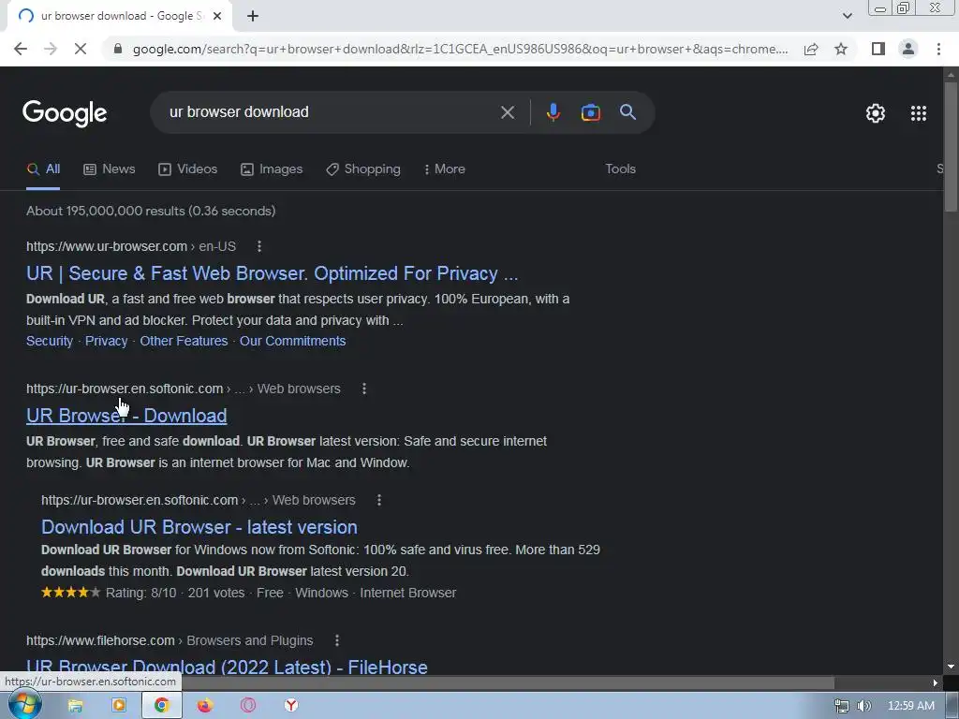This screenshot has height=719, width=959.
Task: Bookmark this page with the star icon
Action: click(x=841, y=49)
